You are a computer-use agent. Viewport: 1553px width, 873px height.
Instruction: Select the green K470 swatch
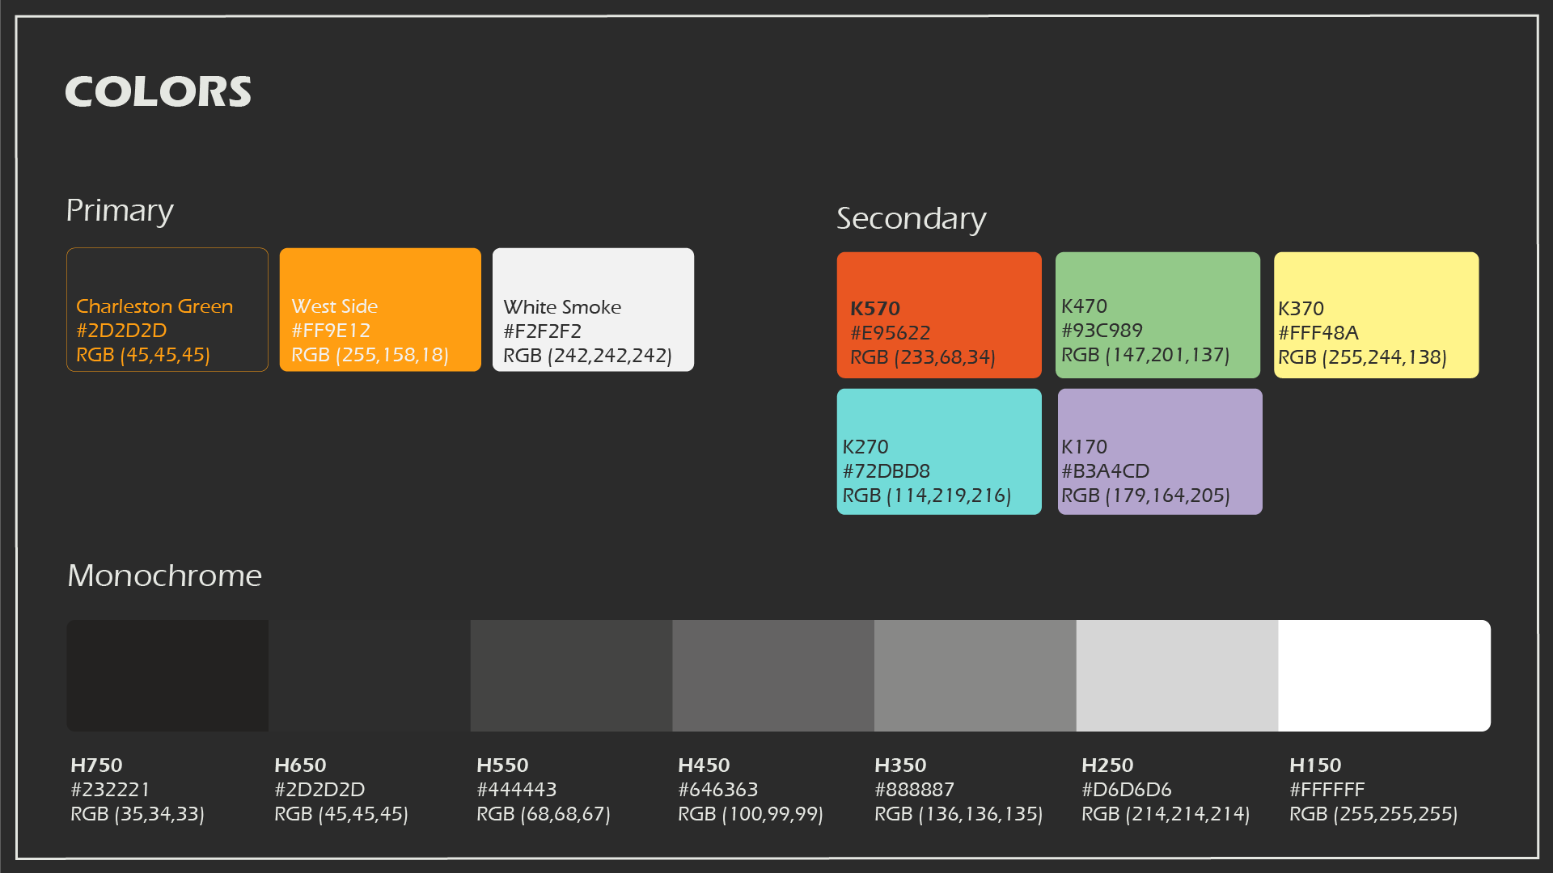coord(1157,314)
